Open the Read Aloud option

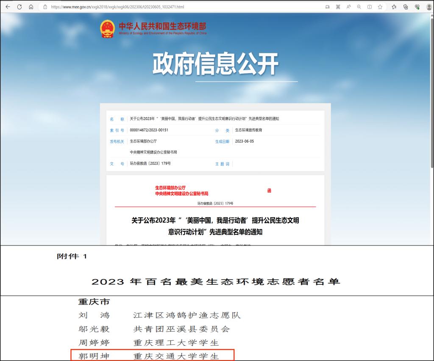coord(348,7)
